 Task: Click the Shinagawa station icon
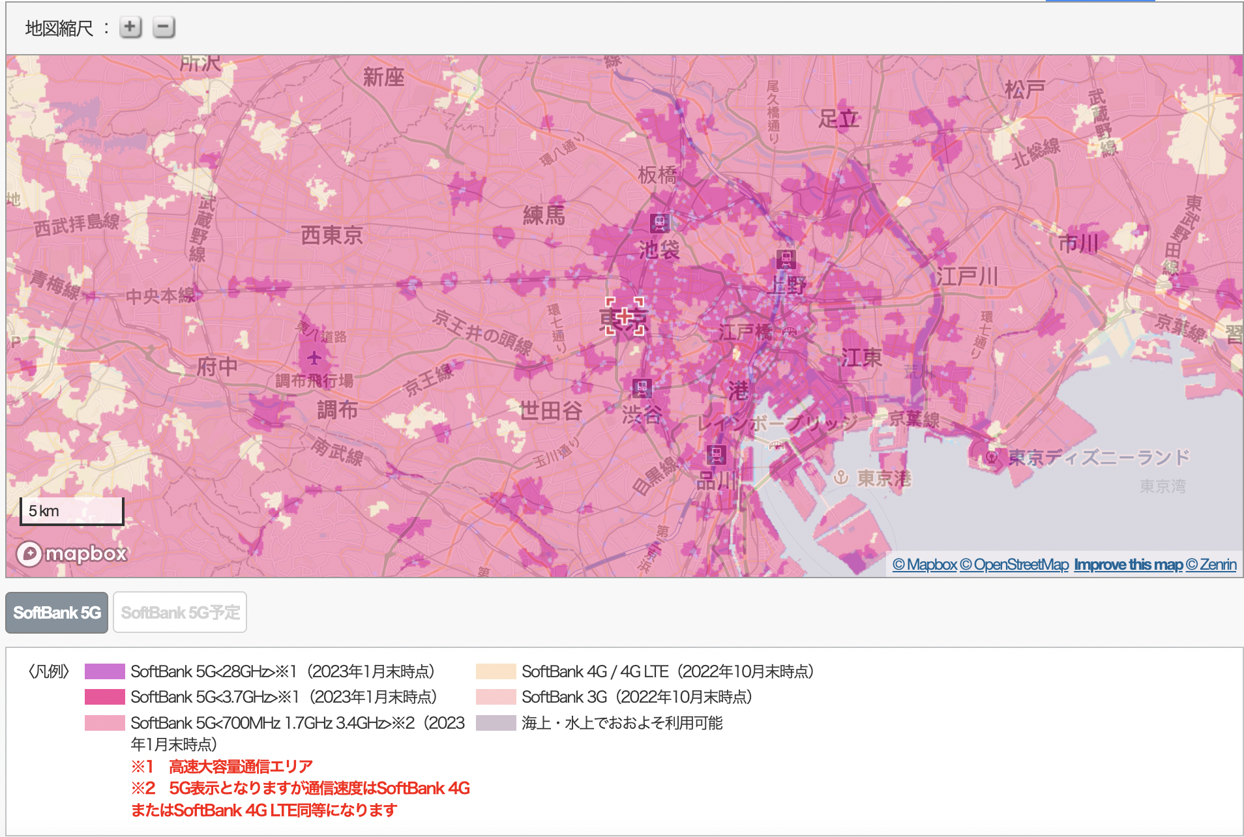point(716,454)
